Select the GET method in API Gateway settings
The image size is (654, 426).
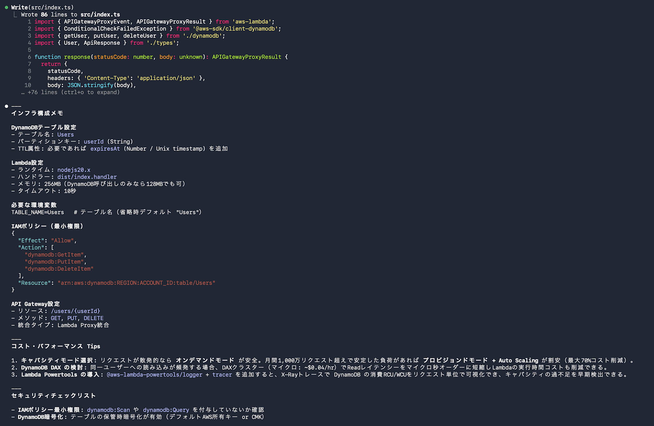coord(56,318)
